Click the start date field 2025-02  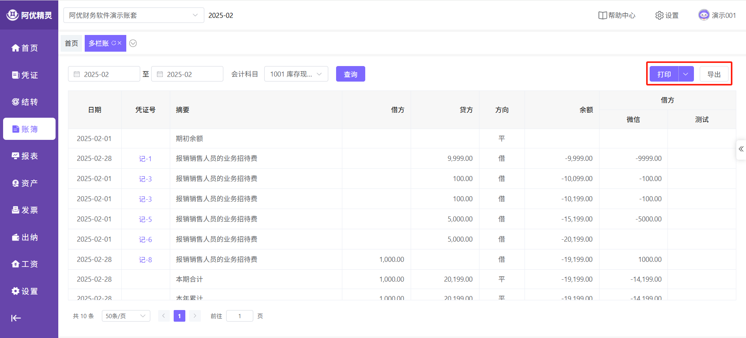[x=104, y=74]
